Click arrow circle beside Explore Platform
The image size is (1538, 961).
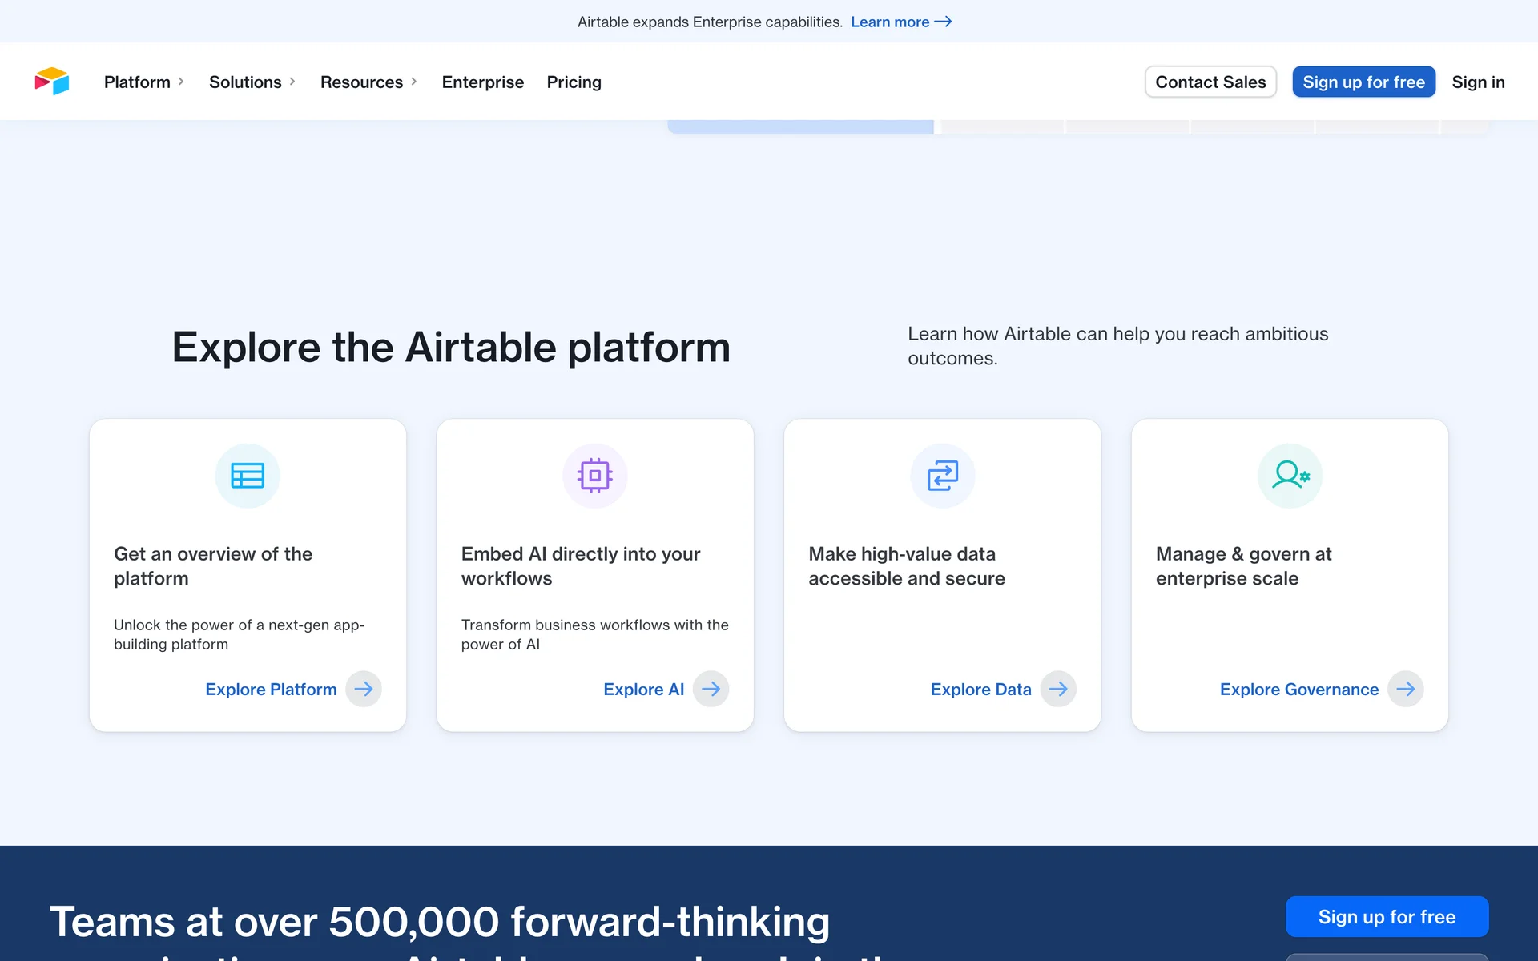tap(364, 689)
